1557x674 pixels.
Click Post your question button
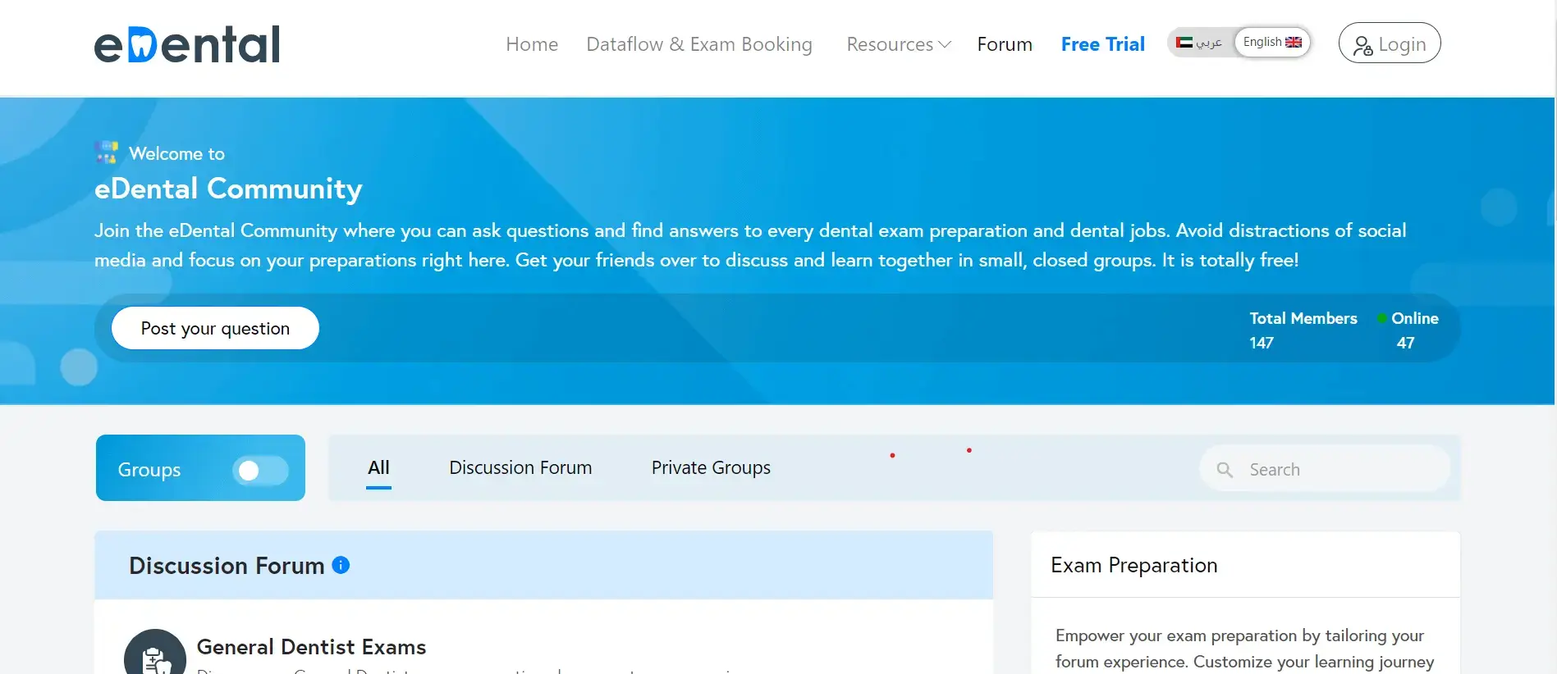coord(215,328)
